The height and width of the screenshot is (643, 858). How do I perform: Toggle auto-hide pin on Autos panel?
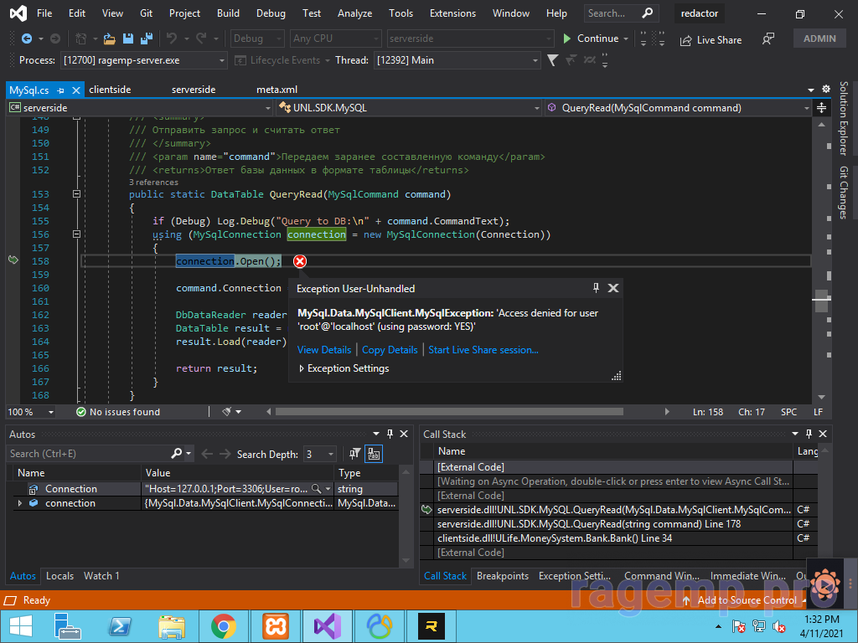click(390, 434)
